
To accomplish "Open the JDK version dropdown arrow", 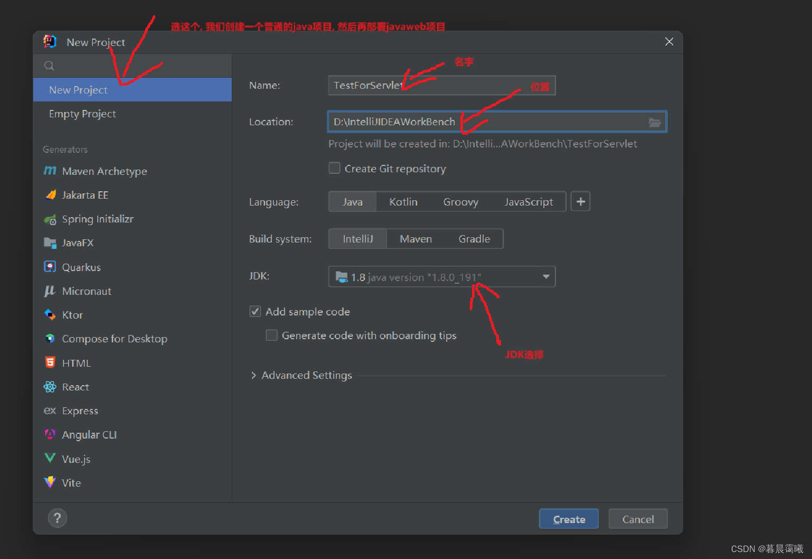I will 546,276.
